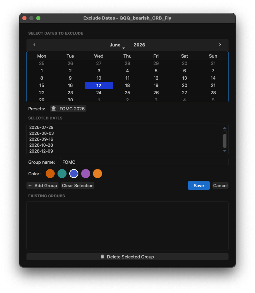Viewport: 255px width, 293px height.
Task: Pick Friday June 5 in calendar
Action: [156, 71]
